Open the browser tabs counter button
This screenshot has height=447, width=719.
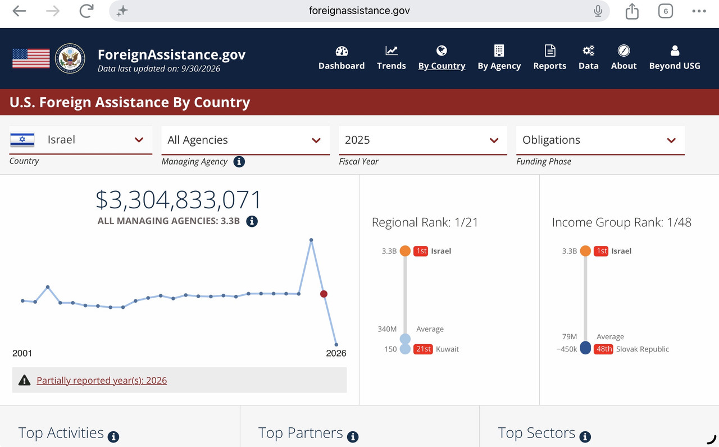point(666,11)
